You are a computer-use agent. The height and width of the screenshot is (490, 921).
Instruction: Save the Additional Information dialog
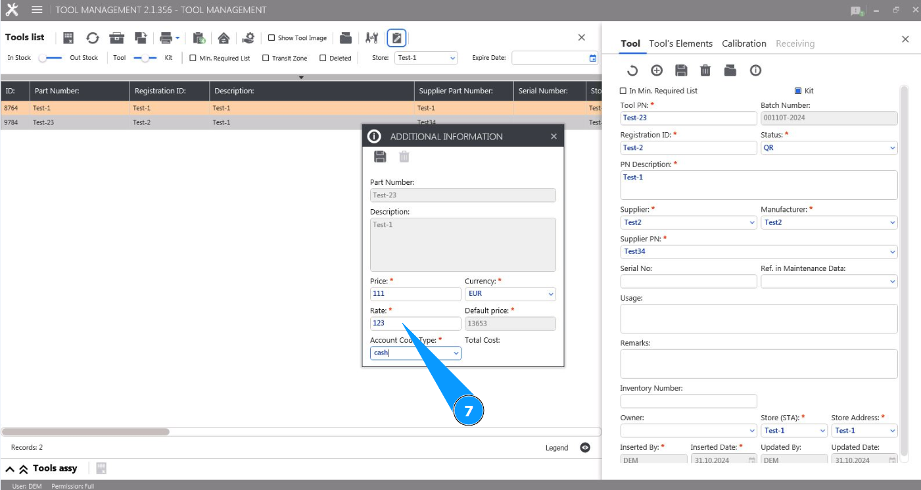click(380, 157)
